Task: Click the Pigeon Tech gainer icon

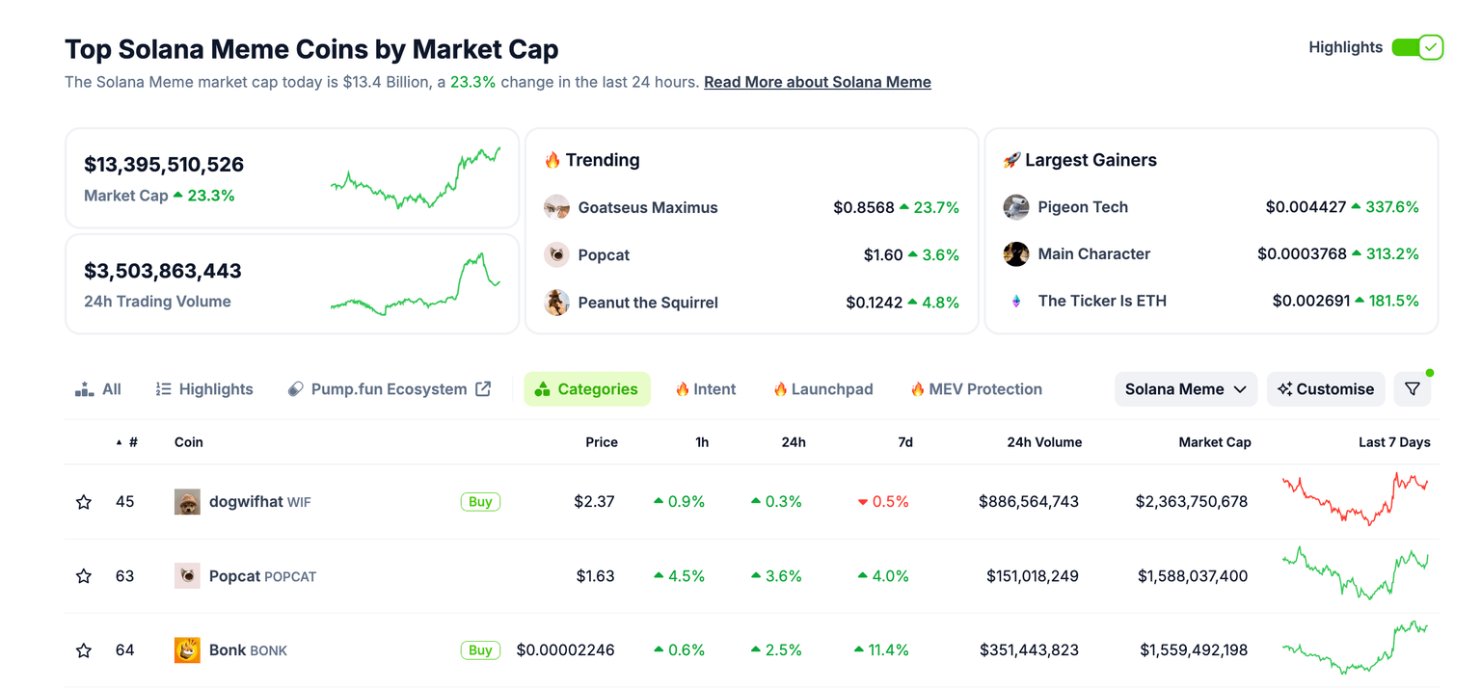Action: tap(1016, 207)
